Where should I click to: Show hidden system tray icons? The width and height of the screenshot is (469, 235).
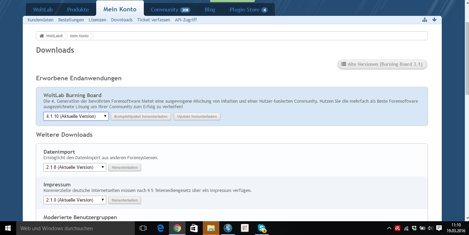(x=389, y=228)
